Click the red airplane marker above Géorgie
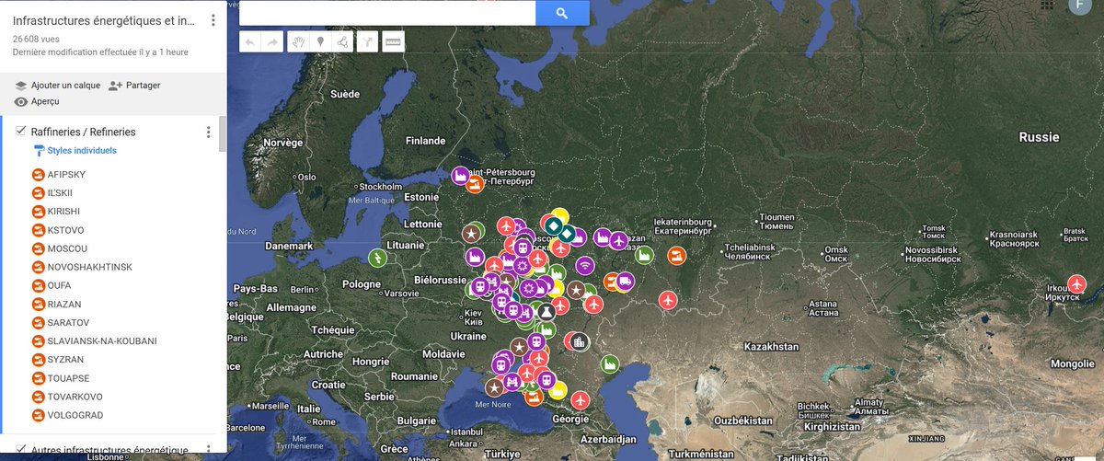1104x461 pixels. [x=580, y=400]
